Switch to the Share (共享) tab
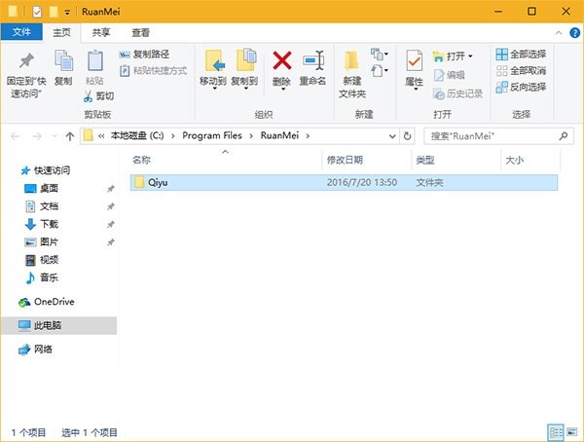This screenshot has width=584, height=442. [101, 33]
